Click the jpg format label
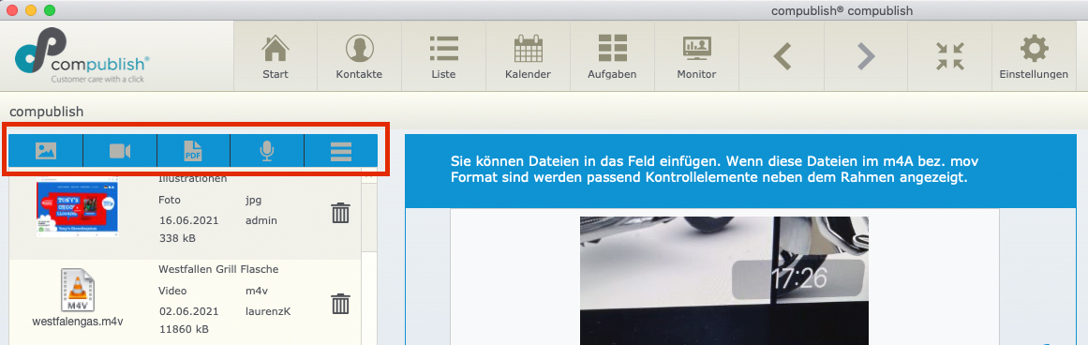 [x=253, y=201]
